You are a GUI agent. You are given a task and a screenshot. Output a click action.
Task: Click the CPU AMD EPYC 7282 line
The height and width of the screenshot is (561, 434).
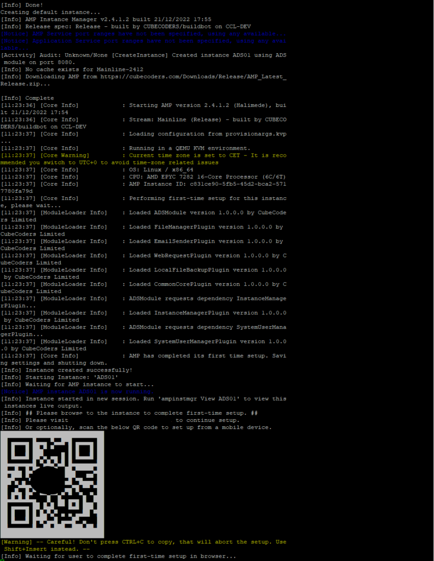pos(143,177)
